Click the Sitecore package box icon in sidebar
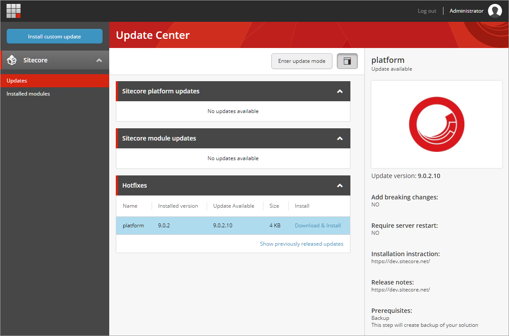Viewport: 509px width, 336px height. pyautogui.click(x=12, y=60)
